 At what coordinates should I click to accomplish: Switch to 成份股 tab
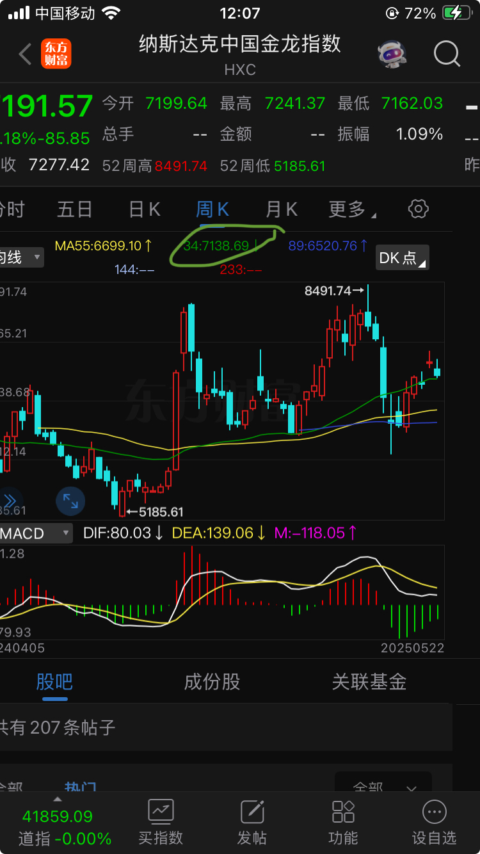click(212, 682)
